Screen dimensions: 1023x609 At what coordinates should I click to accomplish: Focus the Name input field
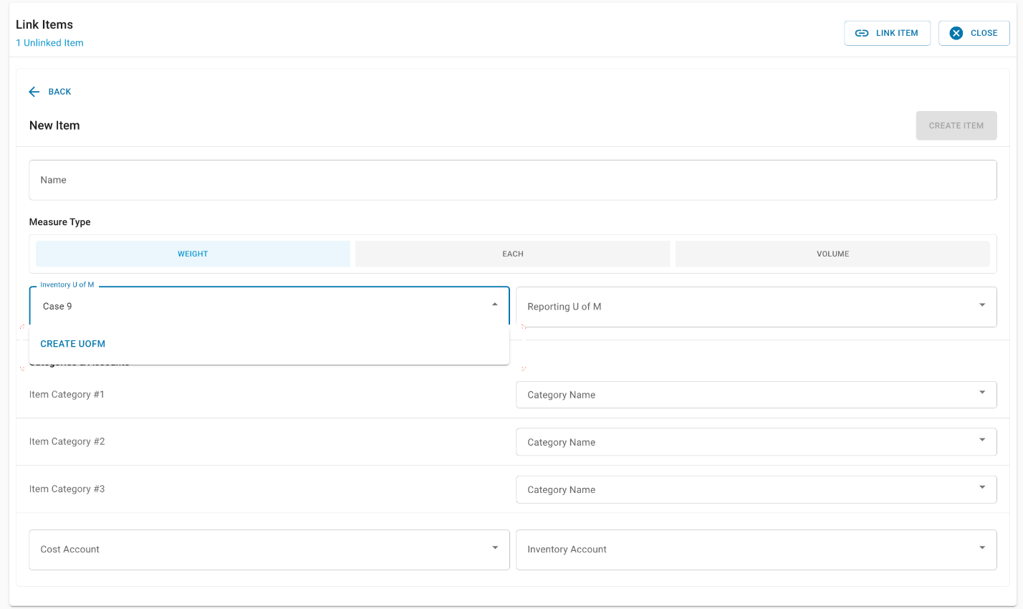(512, 180)
